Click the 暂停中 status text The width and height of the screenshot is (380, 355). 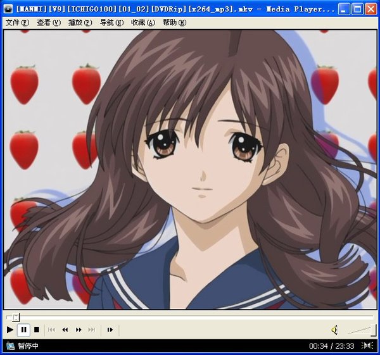click(28, 346)
